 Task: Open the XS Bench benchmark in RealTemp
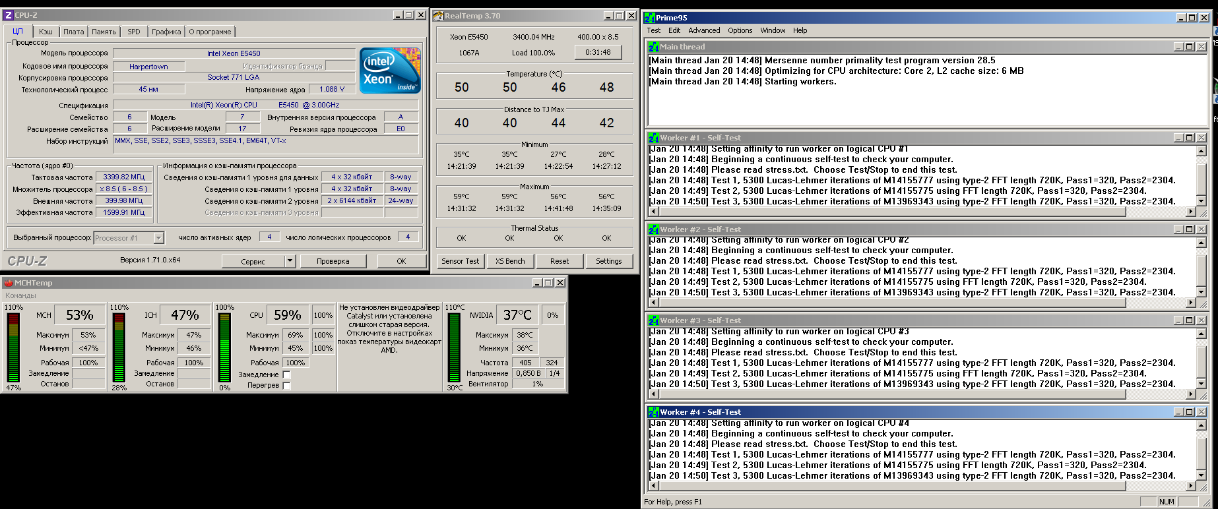510,261
